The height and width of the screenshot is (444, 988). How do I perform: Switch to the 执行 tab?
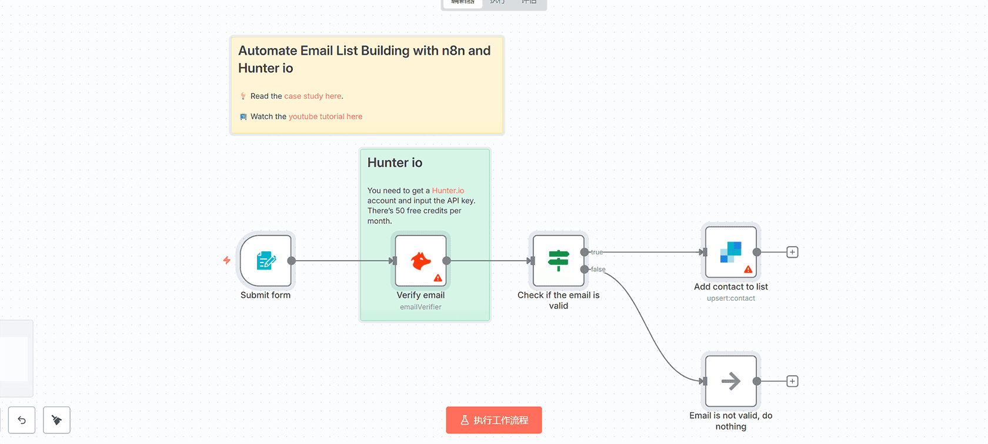click(x=498, y=2)
